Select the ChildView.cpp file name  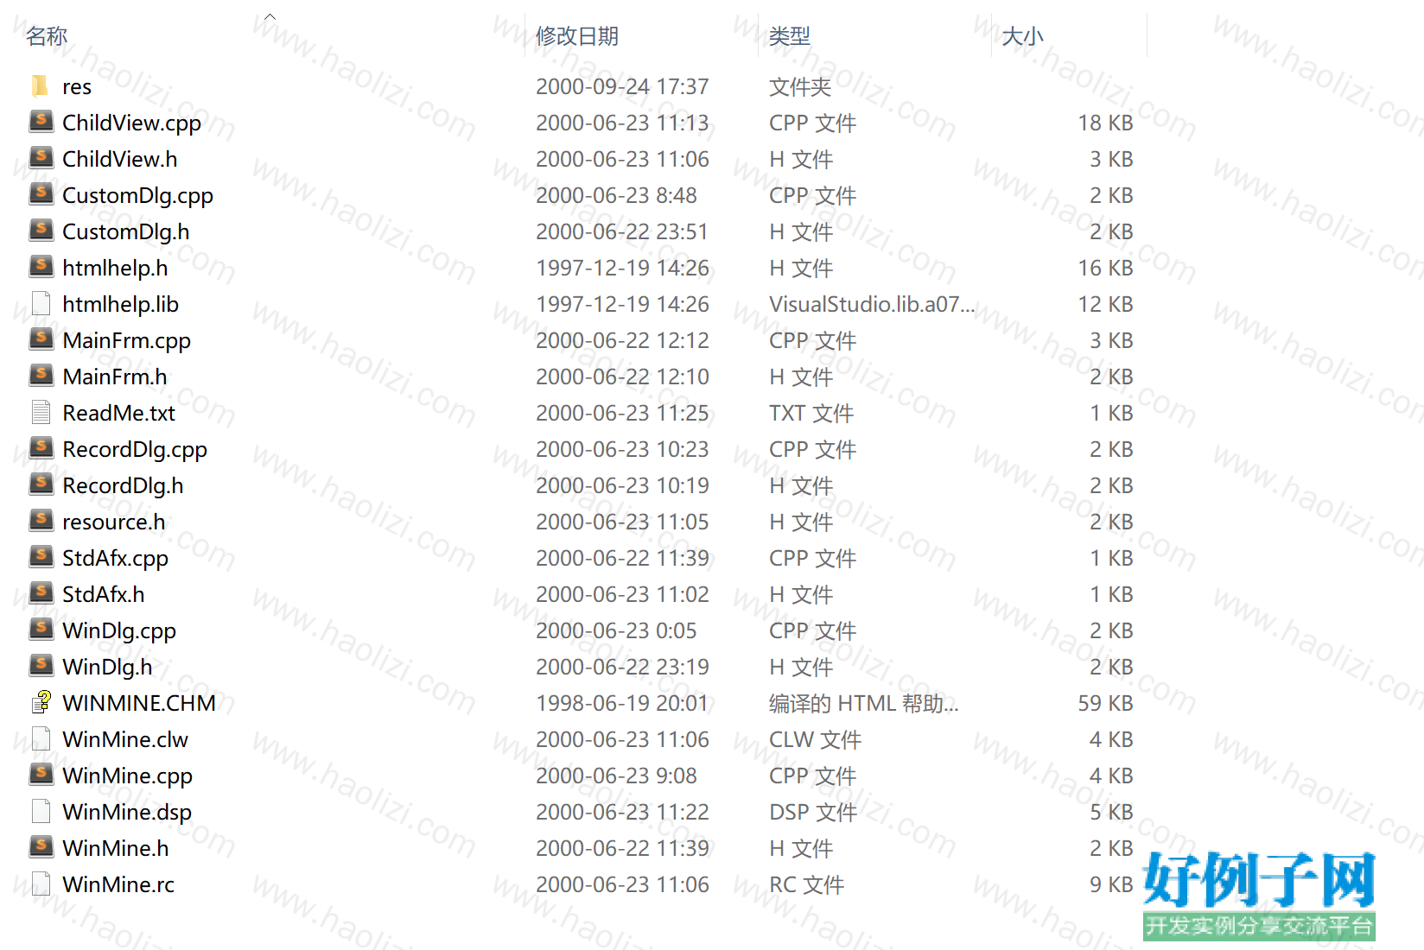[x=131, y=123]
